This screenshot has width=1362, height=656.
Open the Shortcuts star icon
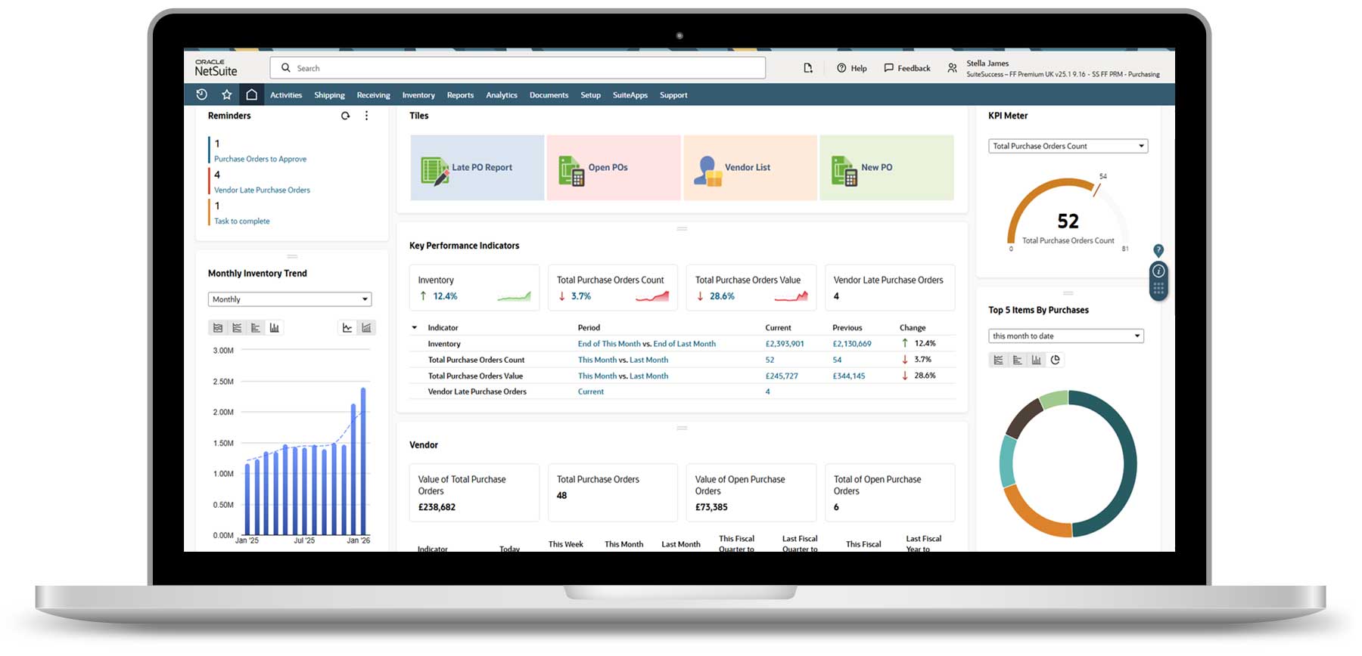(226, 94)
